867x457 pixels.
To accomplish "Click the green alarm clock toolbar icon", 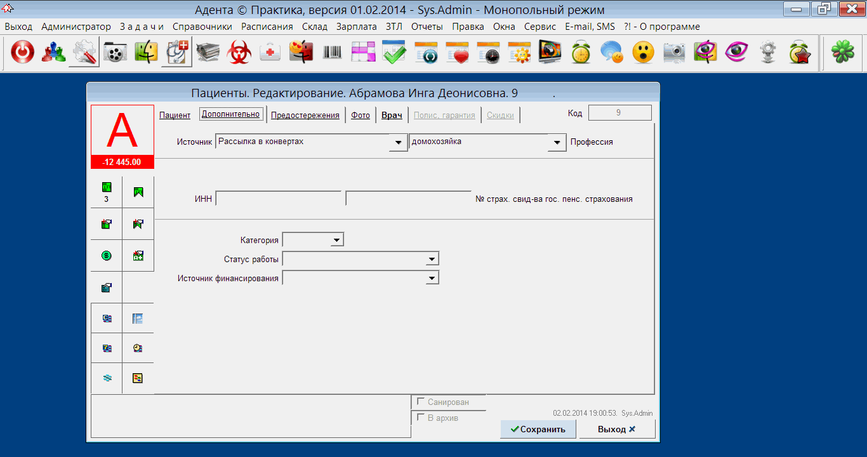I will [x=581, y=53].
